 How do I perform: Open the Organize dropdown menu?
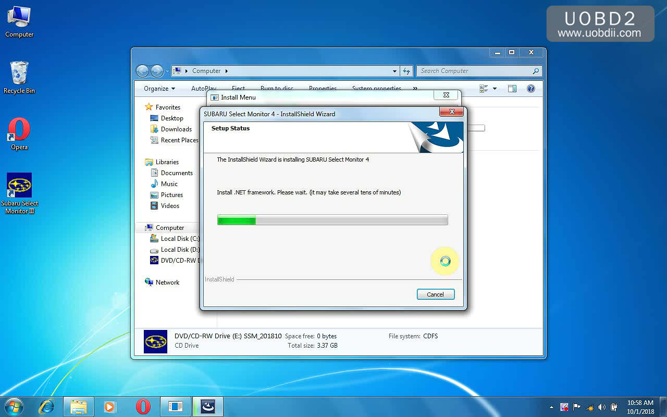159,89
